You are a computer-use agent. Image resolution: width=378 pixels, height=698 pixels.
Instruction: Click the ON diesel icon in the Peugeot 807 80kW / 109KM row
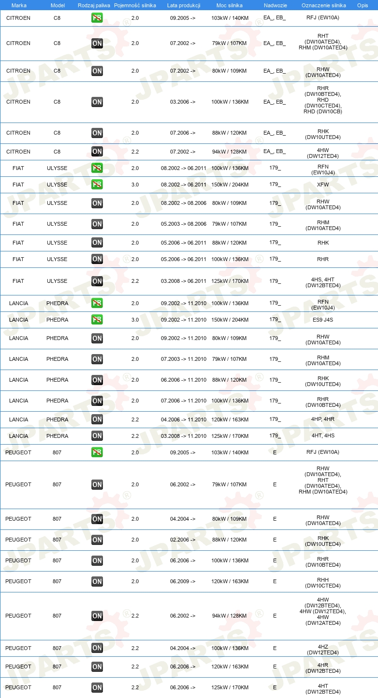coord(97,519)
